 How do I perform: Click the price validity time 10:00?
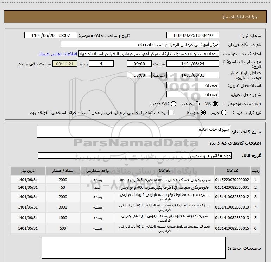click(x=139, y=75)
